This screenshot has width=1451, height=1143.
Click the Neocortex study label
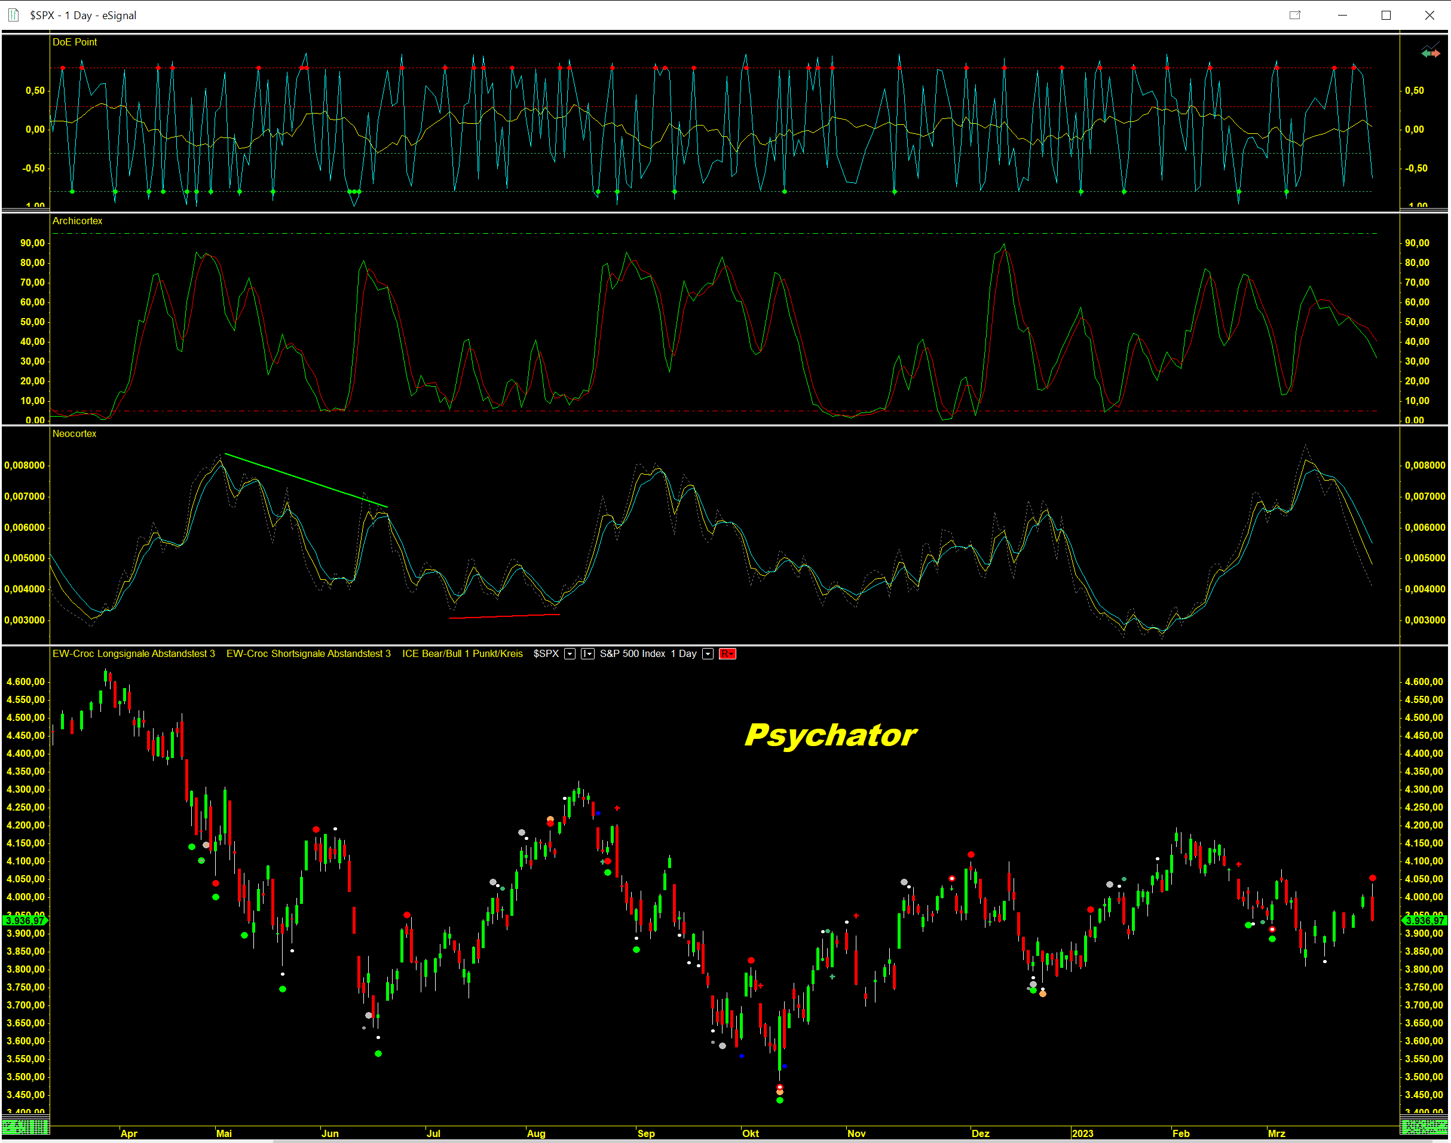(74, 433)
